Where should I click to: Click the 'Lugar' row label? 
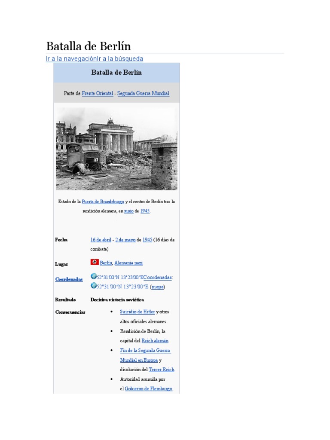61,264
